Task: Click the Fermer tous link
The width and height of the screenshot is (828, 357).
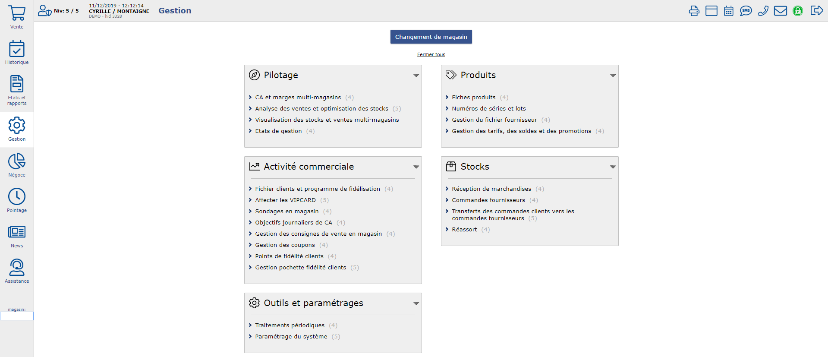Action: pos(431,54)
